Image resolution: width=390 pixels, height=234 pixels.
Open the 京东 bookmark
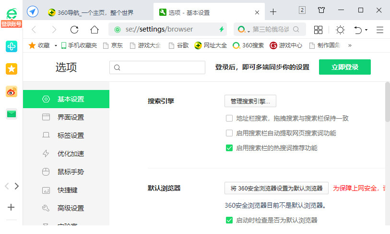pyautogui.click(x=113, y=45)
